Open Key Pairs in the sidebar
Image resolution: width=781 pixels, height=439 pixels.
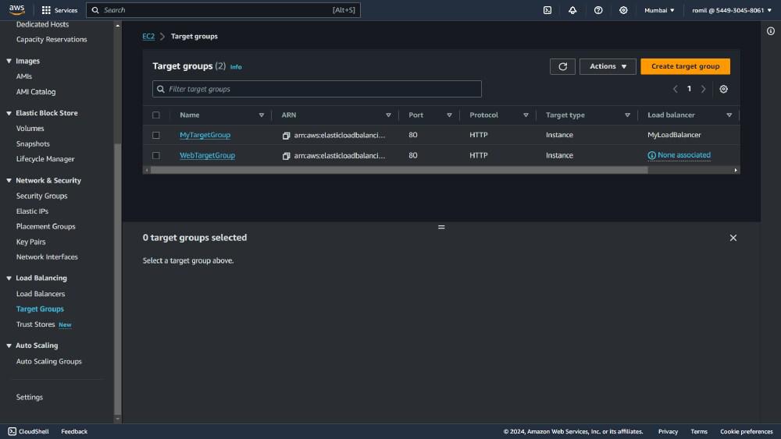point(31,242)
